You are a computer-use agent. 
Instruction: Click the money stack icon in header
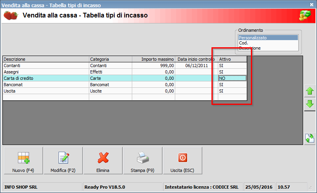[305, 15]
